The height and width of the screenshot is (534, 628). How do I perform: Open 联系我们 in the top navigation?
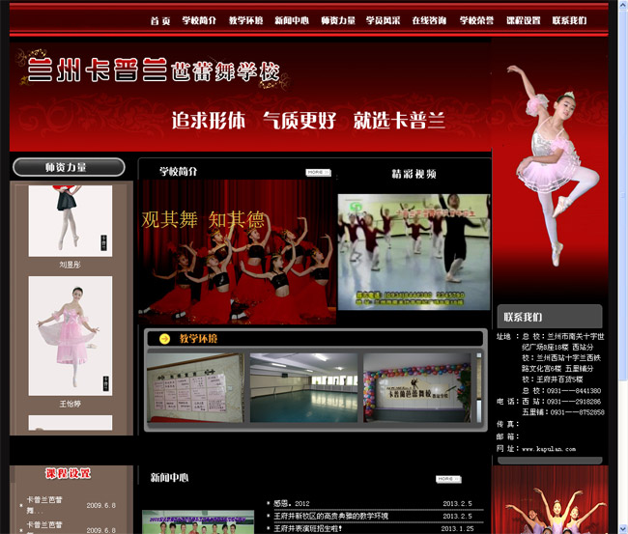tap(569, 20)
